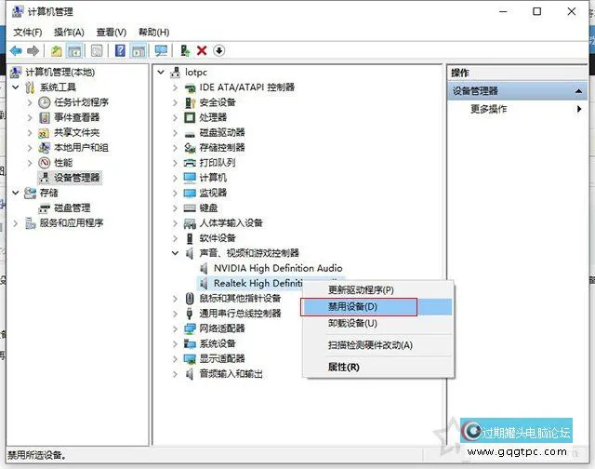The image size is (595, 469).
Task: Select 计算机管理(本地) root item
Action: tap(59, 72)
